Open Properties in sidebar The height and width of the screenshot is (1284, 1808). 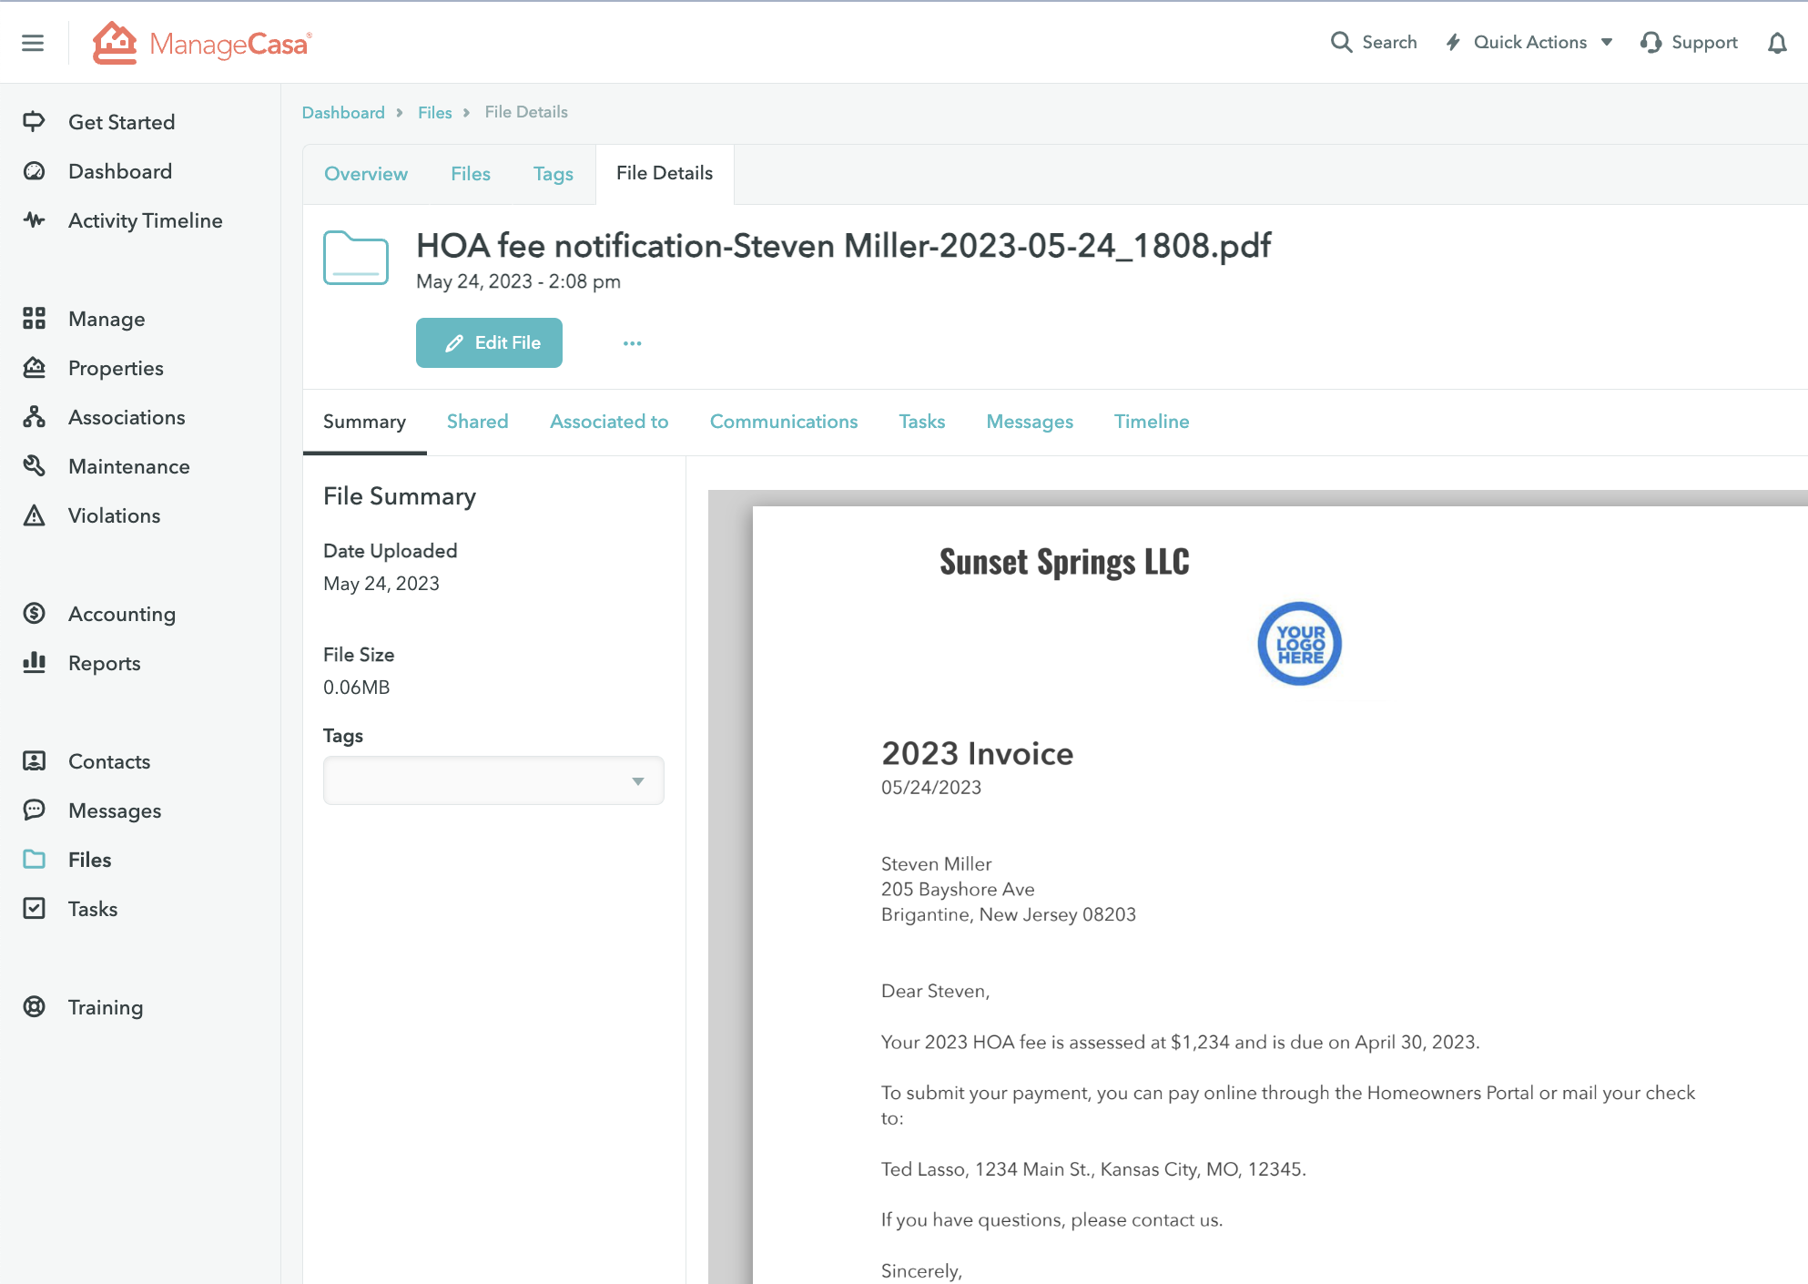tap(116, 368)
